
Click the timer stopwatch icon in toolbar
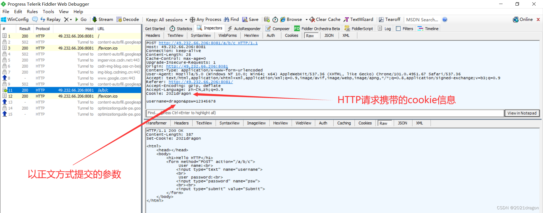pyautogui.click(x=275, y=19)
